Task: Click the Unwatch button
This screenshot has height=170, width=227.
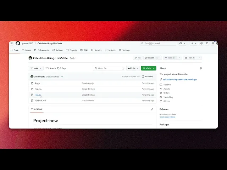Action: (x=151, y=58)
